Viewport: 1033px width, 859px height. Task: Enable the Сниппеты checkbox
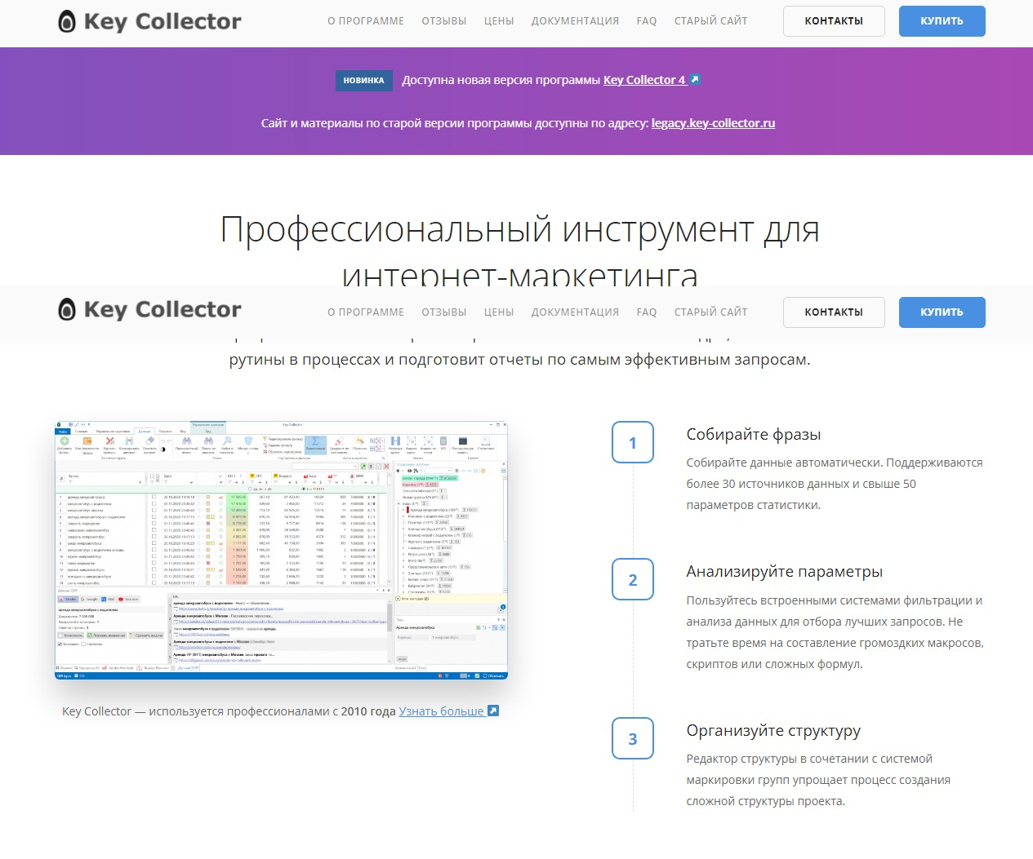(84, 644)
